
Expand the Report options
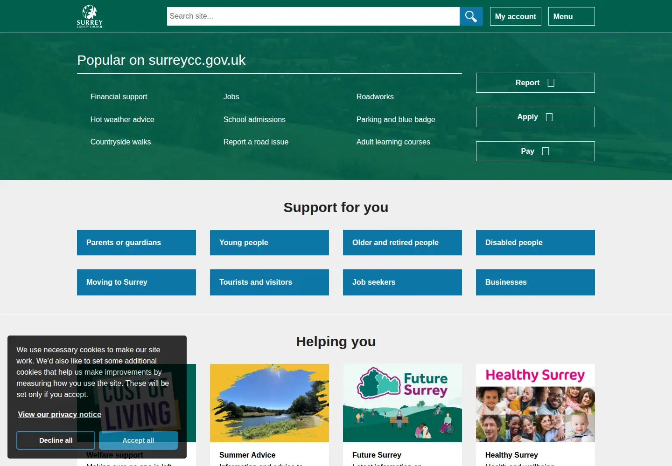coord(535,82)
